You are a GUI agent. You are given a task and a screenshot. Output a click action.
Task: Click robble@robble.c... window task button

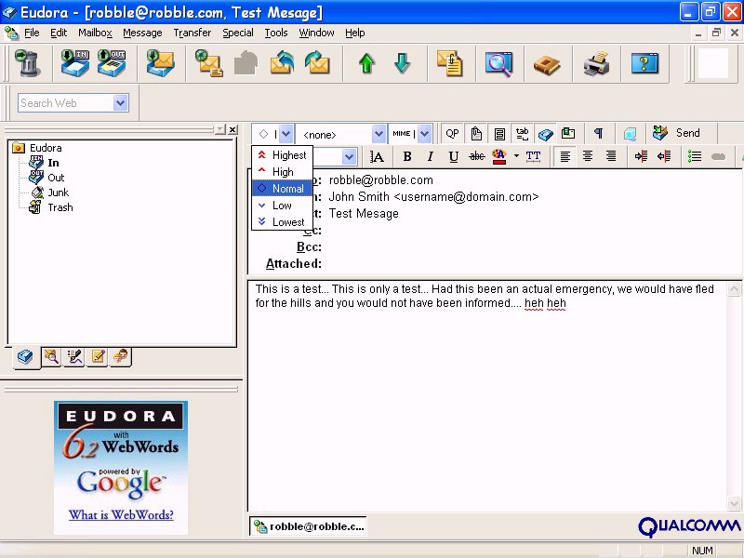[309, 526]
